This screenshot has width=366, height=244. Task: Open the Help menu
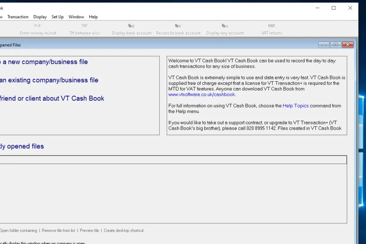point(93,17)
